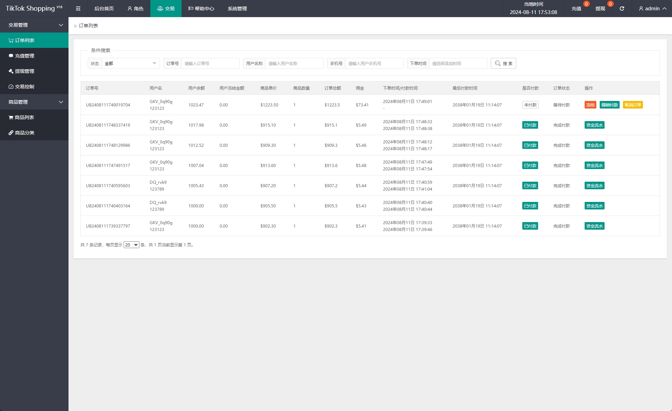The width and height of the screenshot is (672, 411).
Task: Open the 状态 filter dropdown
Action: pos(130,63)
